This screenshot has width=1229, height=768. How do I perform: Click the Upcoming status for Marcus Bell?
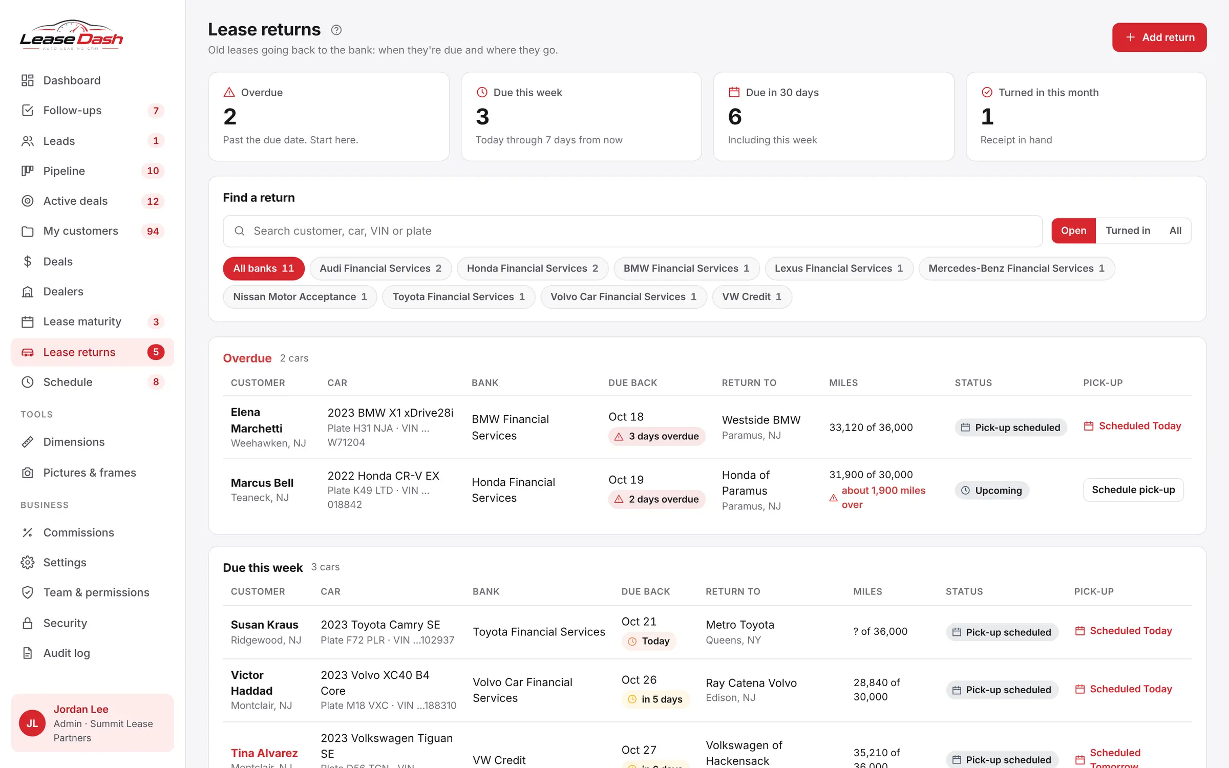coord(991,490)
